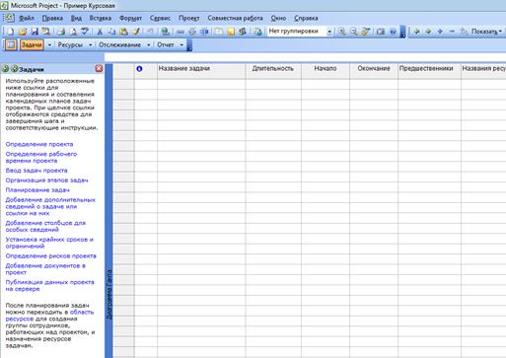Create a new project file
Image resolution: width=506 pixels, height=358 pixels.
(10, 32)
